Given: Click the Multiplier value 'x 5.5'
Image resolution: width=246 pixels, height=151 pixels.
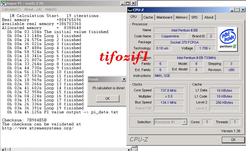Looking at the screenshot, I should pos(169,96).
